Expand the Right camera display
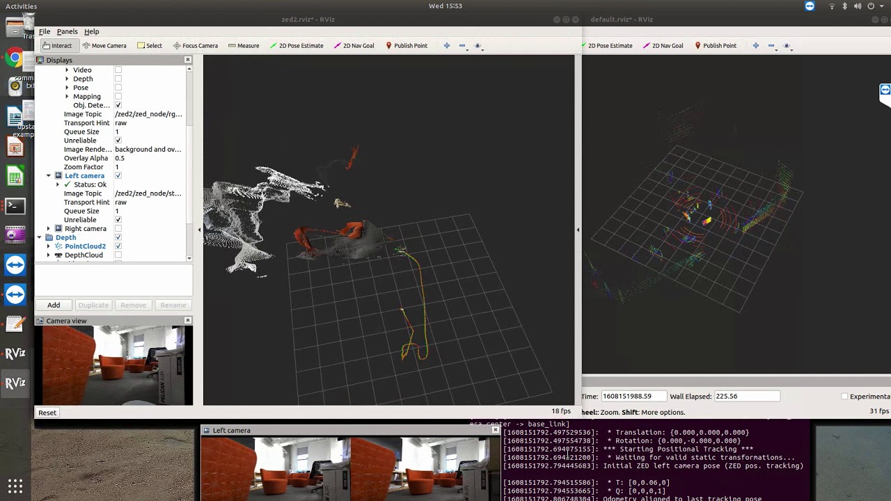Screen dimensions: 891x501 pos(49,228)
